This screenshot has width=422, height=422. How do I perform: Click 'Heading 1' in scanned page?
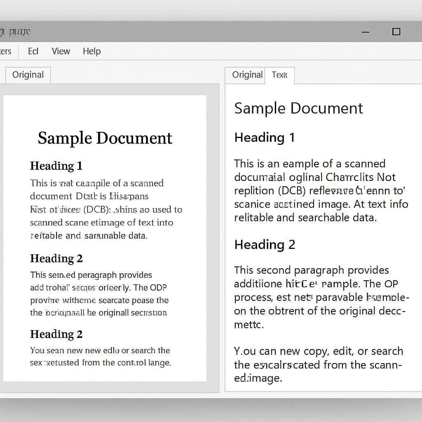[x=56, y=166]
